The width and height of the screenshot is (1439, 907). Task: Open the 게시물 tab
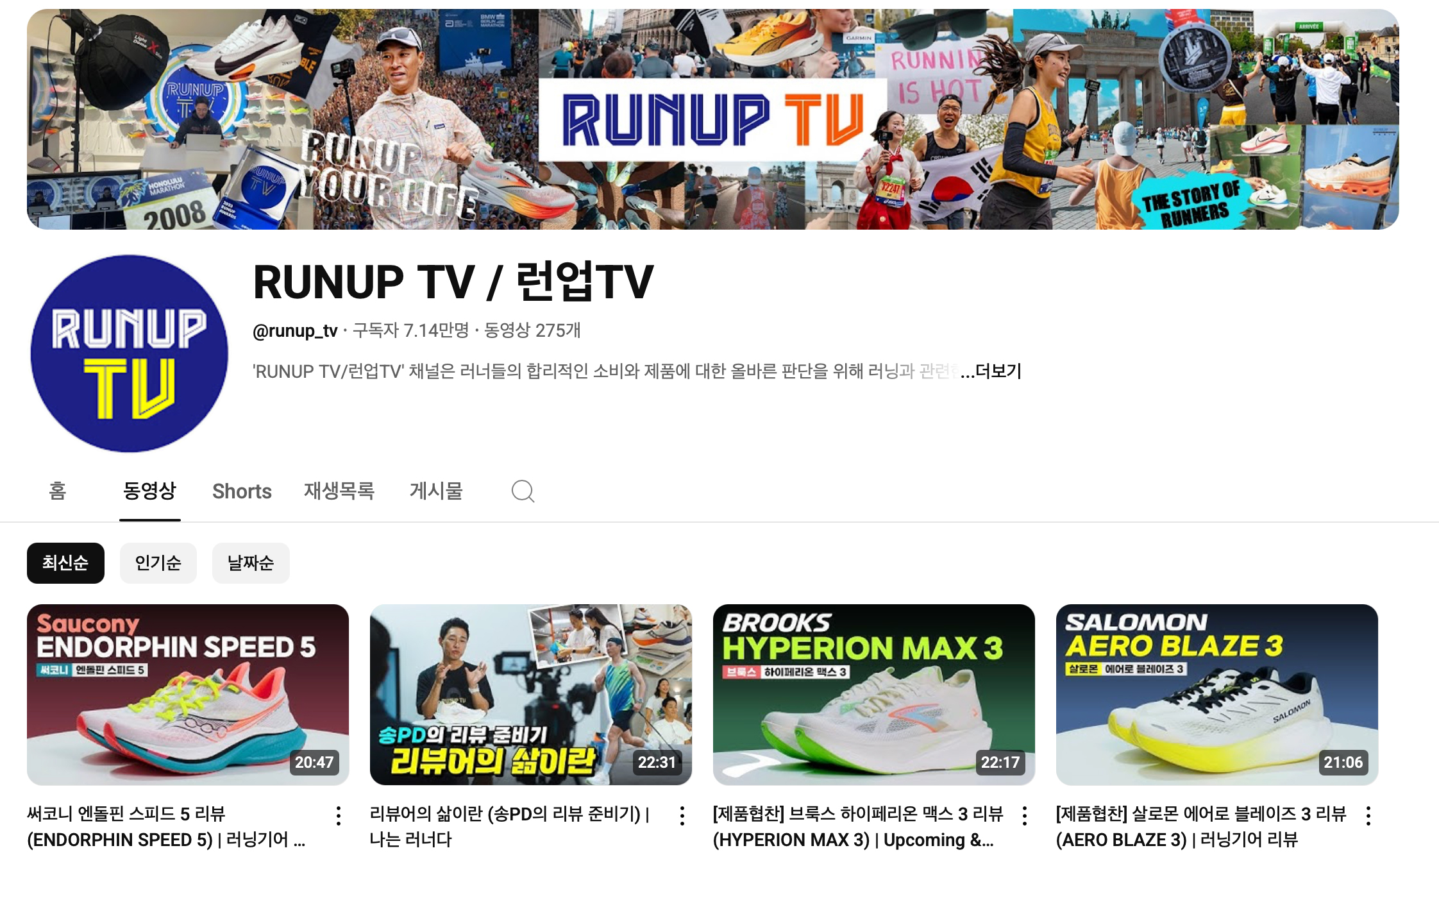436,491
